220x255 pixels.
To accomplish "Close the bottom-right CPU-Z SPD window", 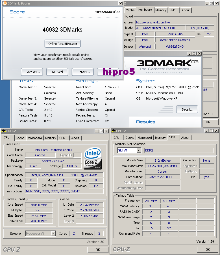I will (x=216, y=131).
